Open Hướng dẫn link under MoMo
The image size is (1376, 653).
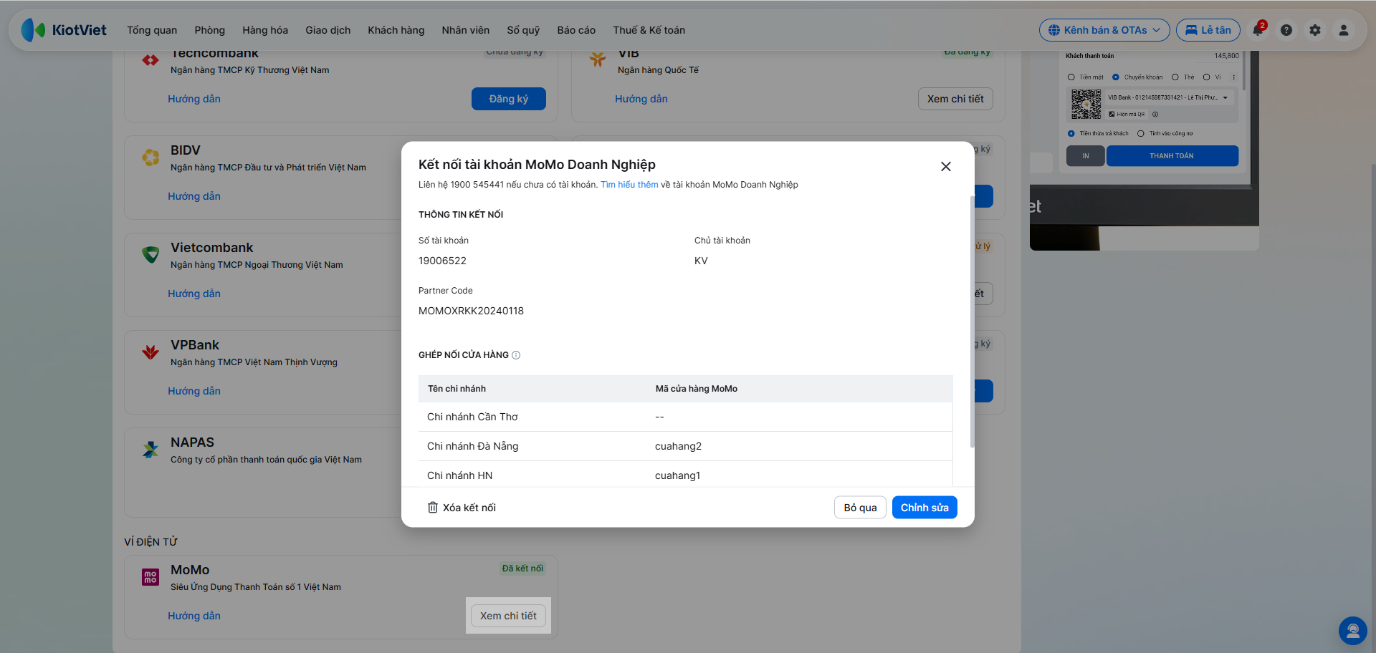pyautogui.click(x=194, y=616)
